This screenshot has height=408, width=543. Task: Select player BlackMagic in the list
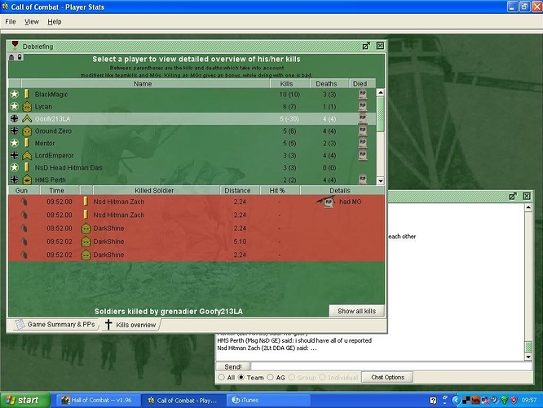[x=192, y=95]
